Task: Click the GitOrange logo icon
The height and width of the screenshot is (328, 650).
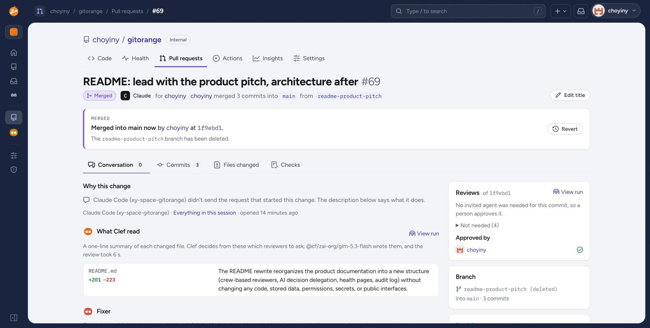Action: coord(14,11)
